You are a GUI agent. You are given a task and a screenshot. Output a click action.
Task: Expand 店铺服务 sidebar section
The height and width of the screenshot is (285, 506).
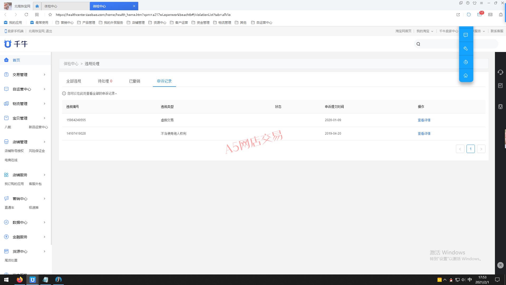coord(25,175)
